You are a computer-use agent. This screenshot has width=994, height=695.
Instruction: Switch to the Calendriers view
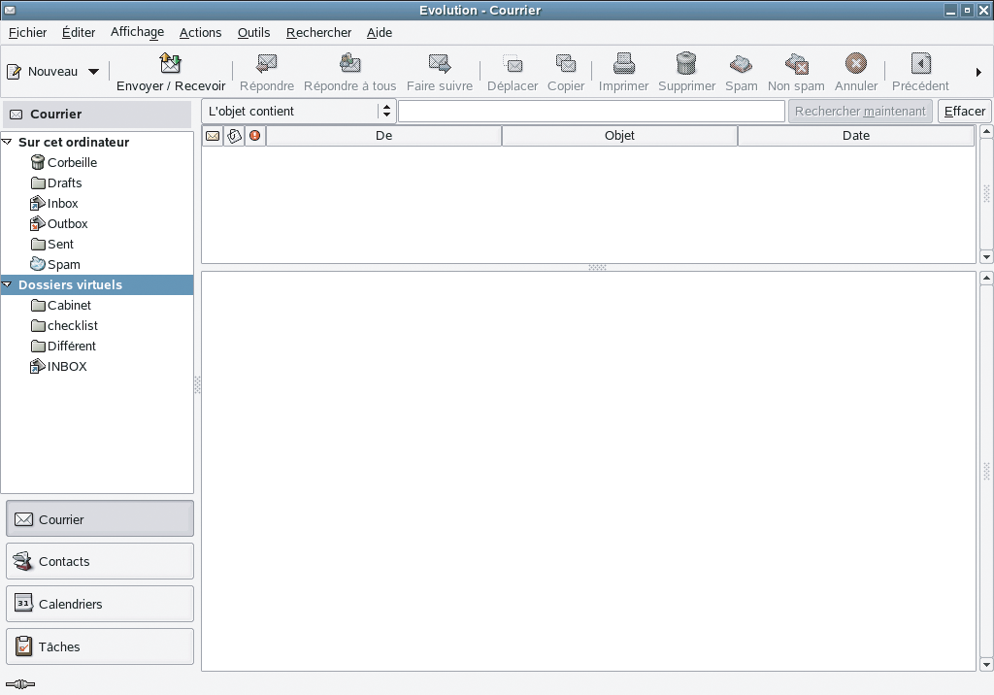(x=100, y=604)
